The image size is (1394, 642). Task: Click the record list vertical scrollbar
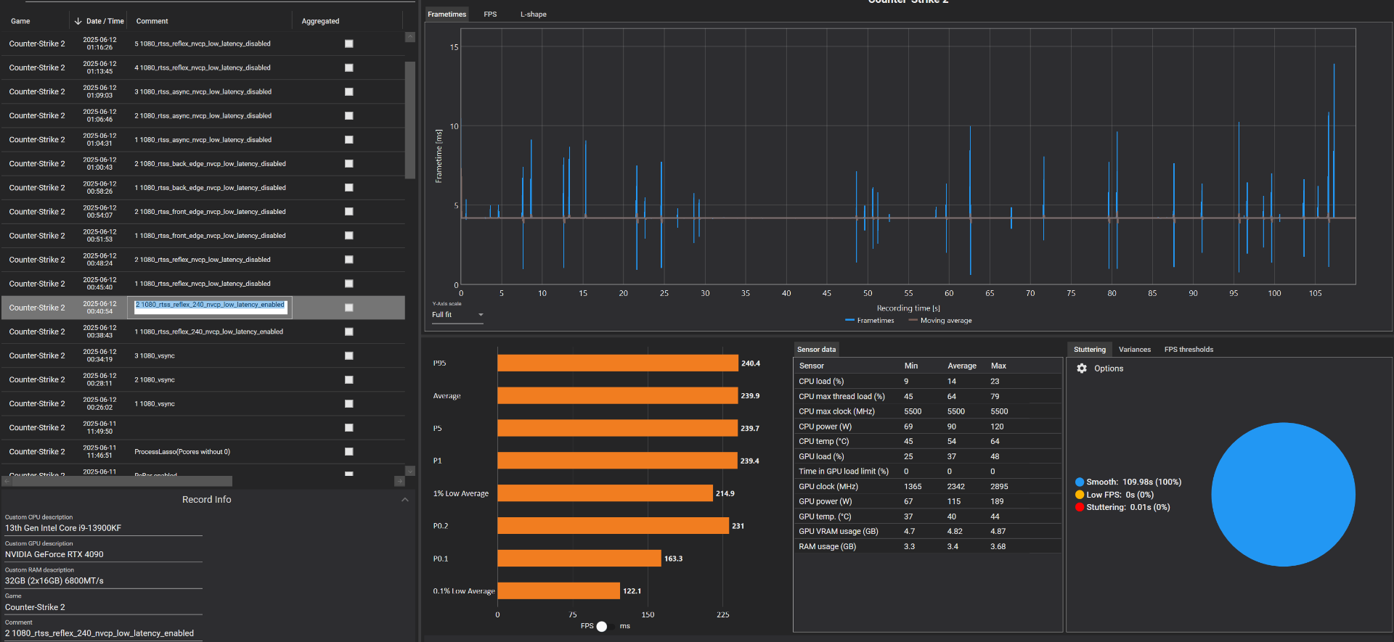(410, 120)
